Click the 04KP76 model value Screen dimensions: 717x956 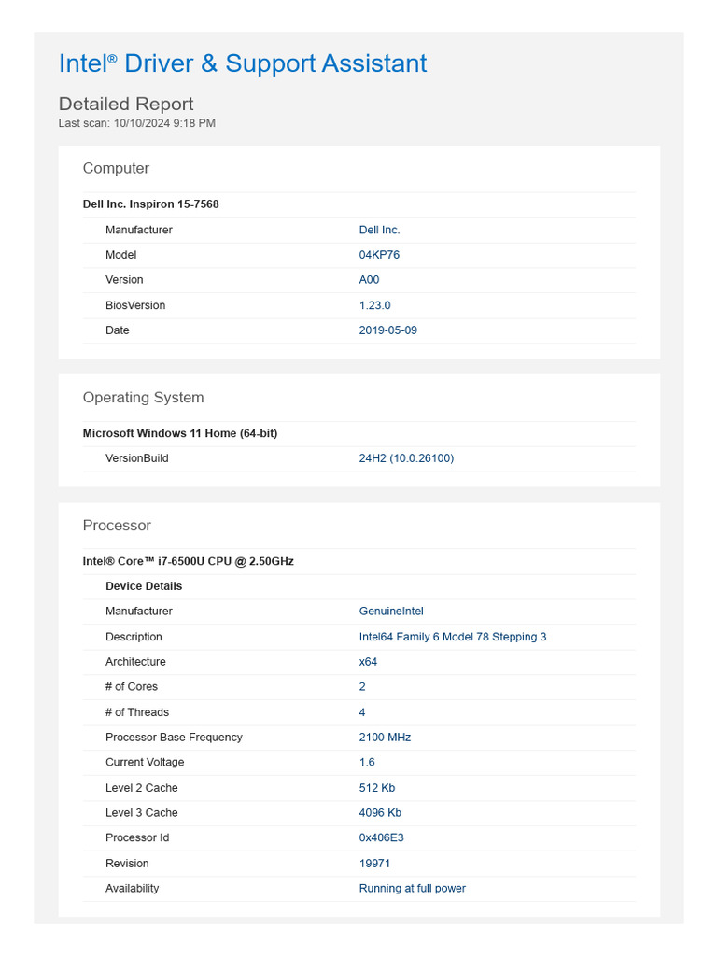pyautogui.click(x=379, y=255)
